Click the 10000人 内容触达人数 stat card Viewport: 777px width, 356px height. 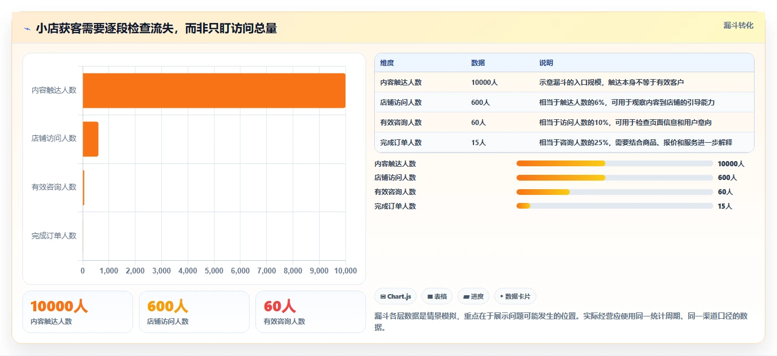77,312
